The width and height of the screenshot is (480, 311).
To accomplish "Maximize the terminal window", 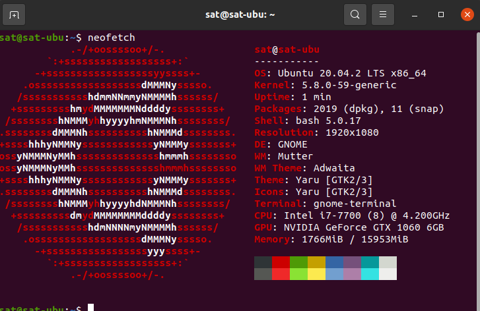I will point(441,14).
